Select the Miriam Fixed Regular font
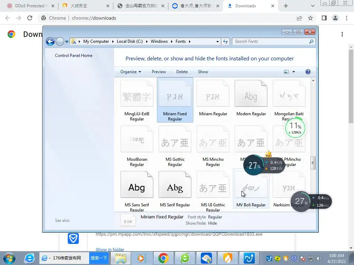 [175, 100]
